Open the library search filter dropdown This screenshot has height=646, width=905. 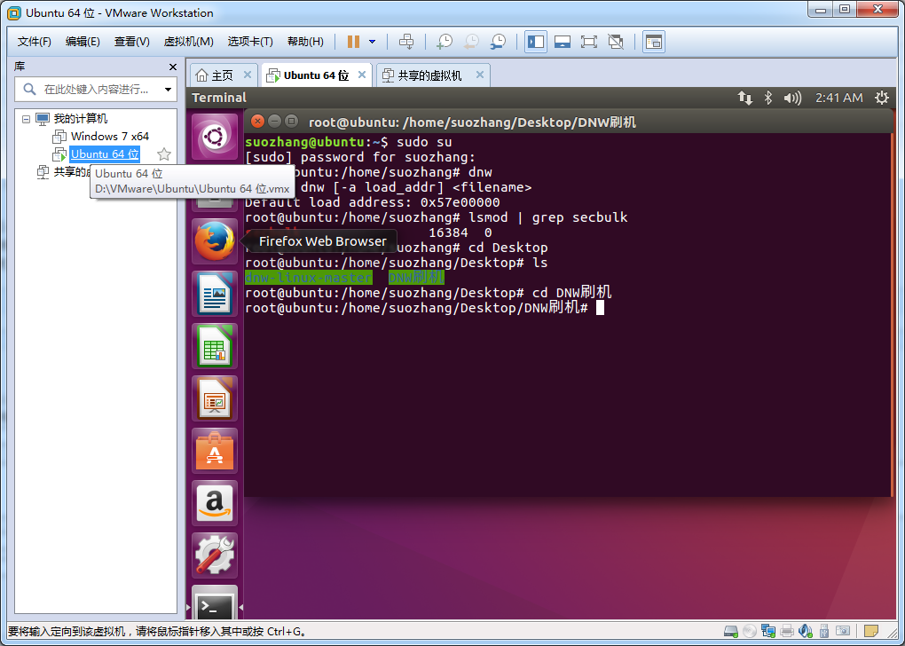click(x=168, y=90)
